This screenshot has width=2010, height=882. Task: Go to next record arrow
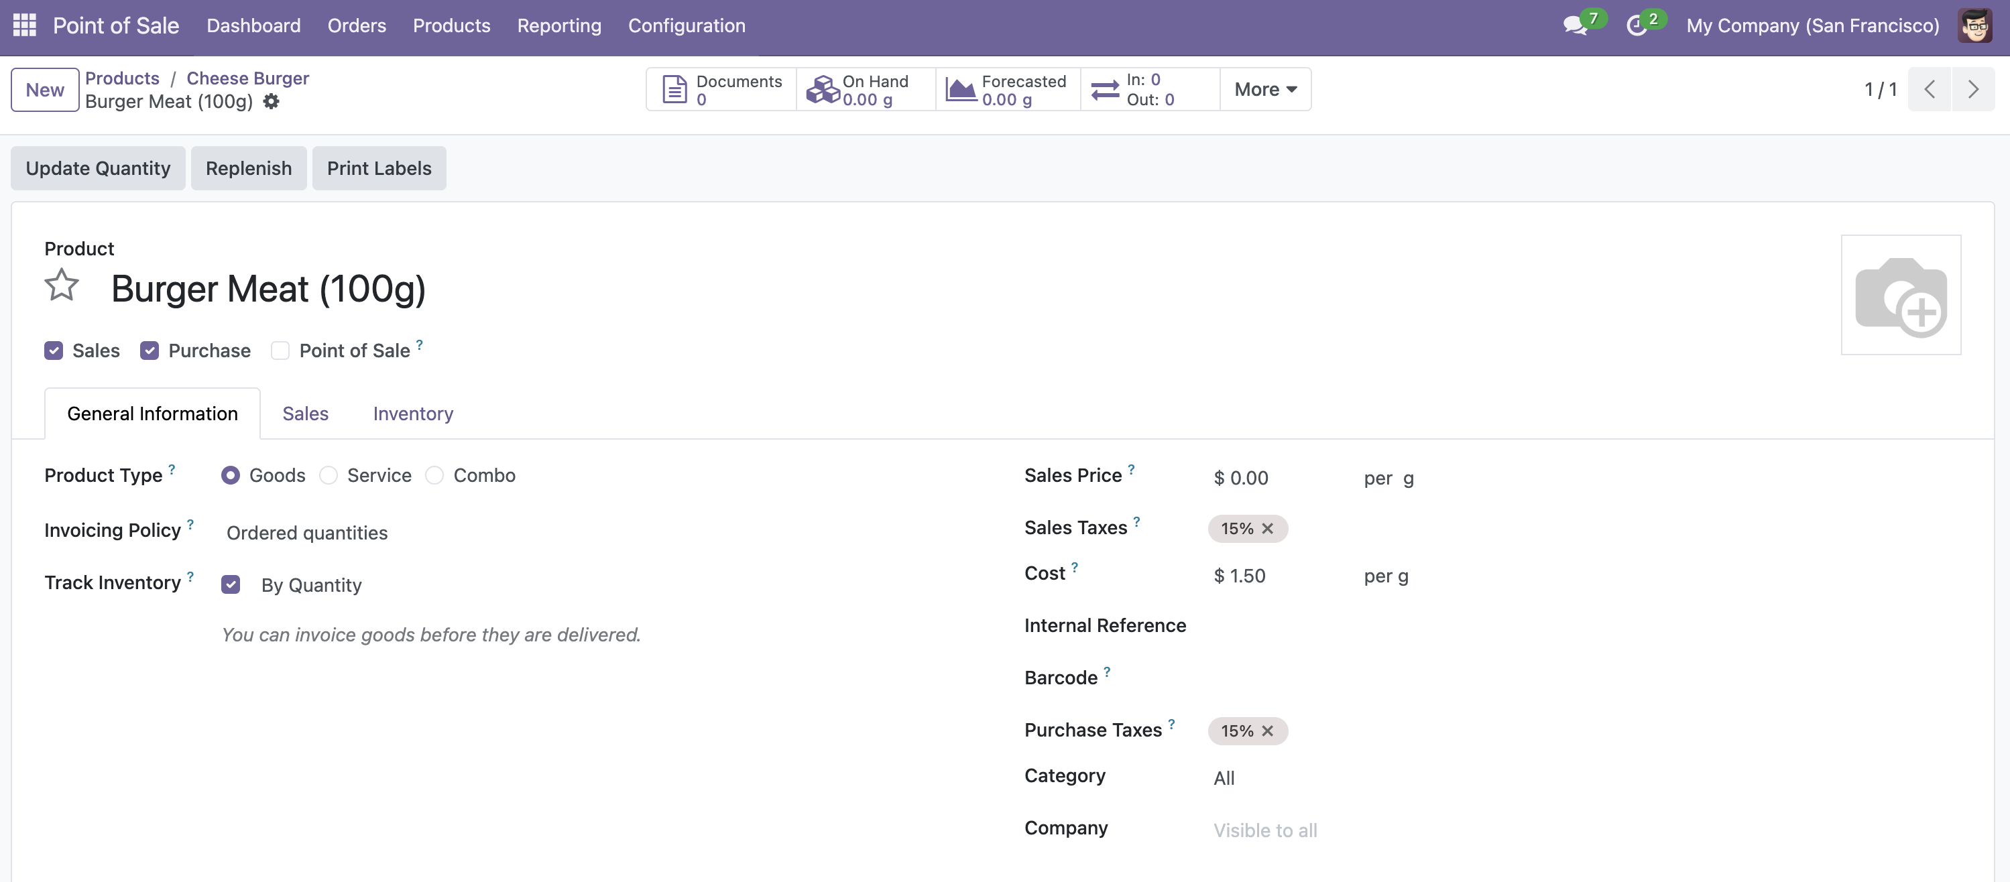coord(1973,90)
